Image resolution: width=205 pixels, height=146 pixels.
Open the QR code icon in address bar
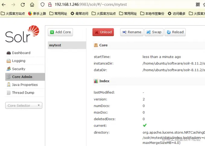(198, 5)
